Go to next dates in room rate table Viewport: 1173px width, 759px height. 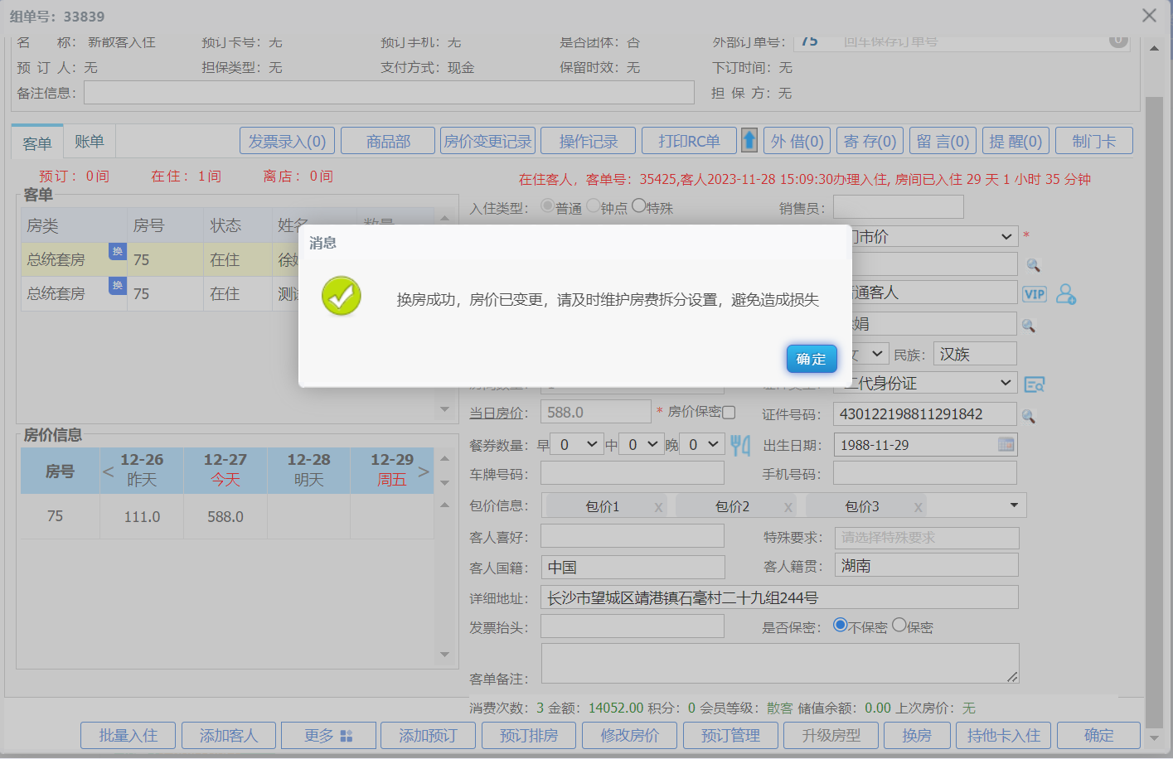click(x=424, y=471)
